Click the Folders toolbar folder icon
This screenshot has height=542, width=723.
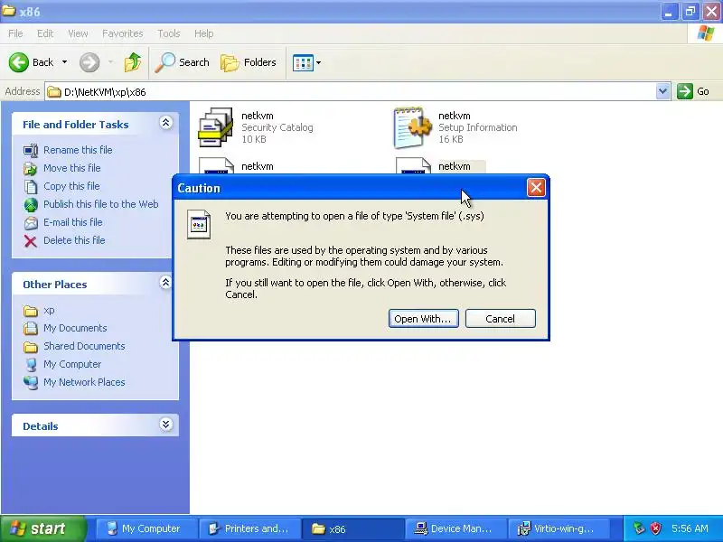coord(230,62)
